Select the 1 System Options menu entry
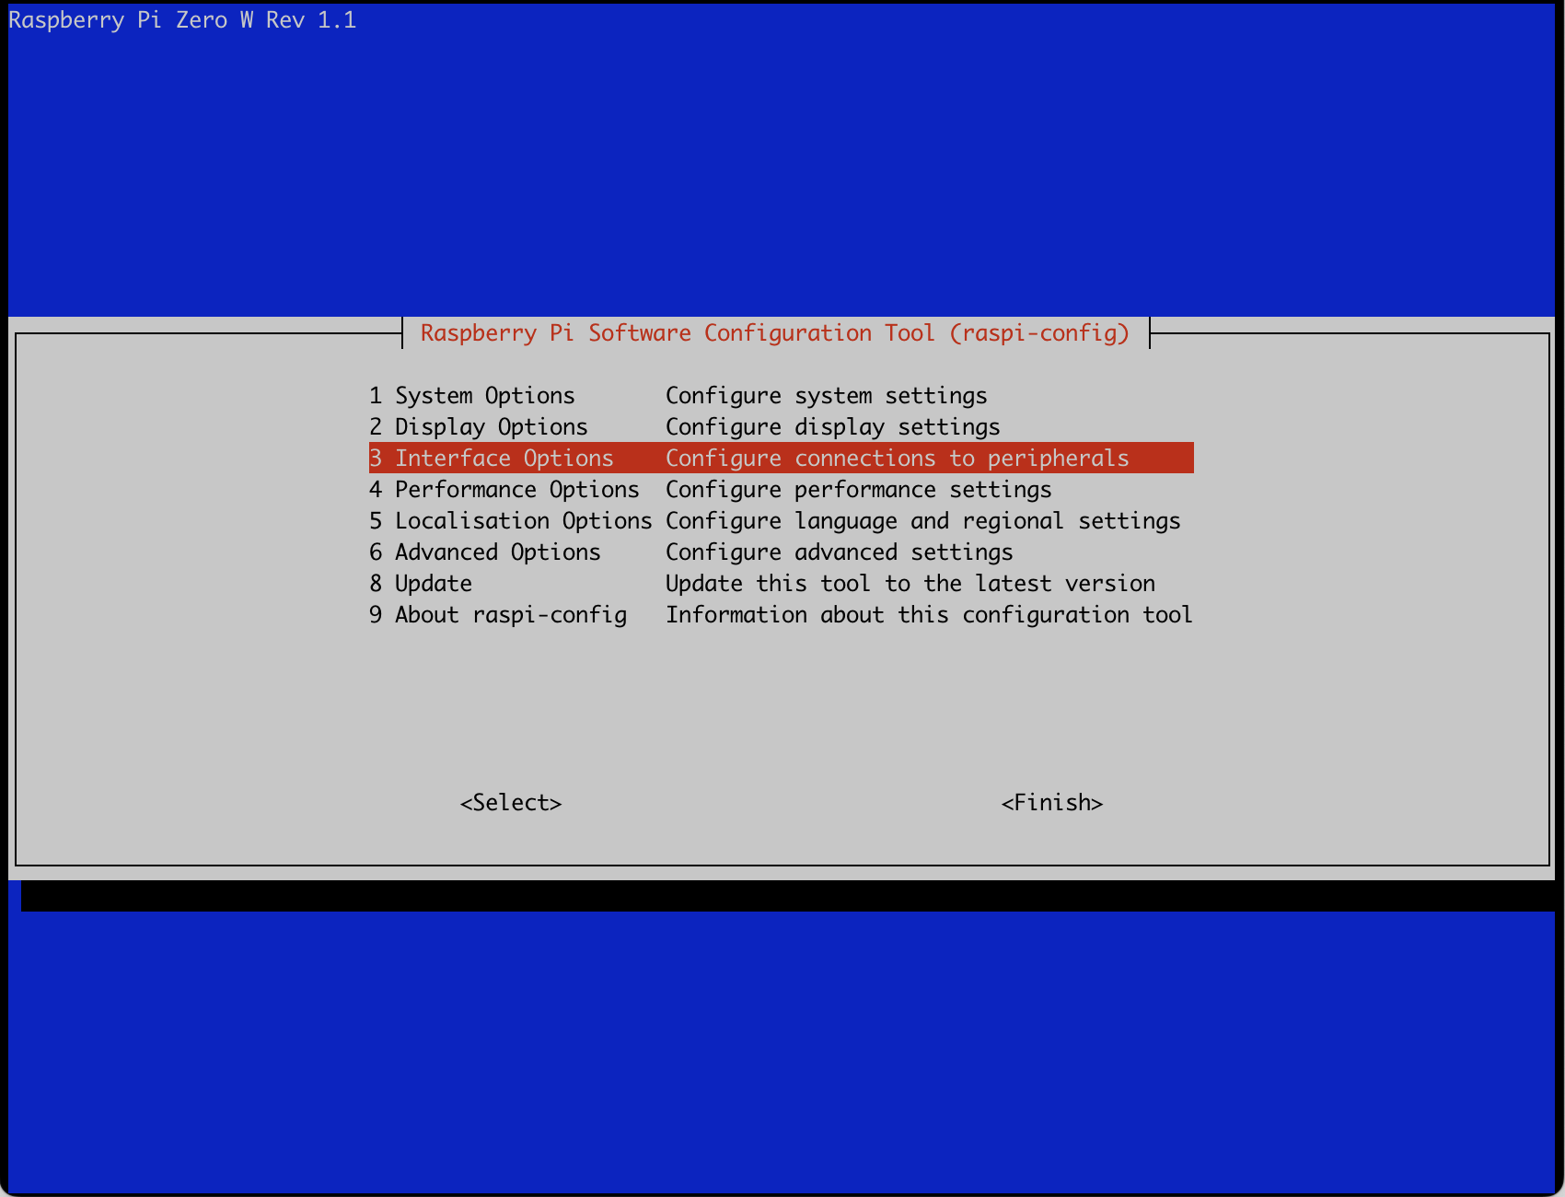Screen dimensions: 1565x1197 [781, 396]
